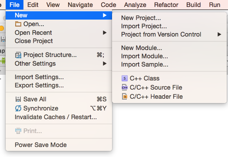228x157 pixels.
Task: Open the Analyze menu
Action: click(135, 5)
